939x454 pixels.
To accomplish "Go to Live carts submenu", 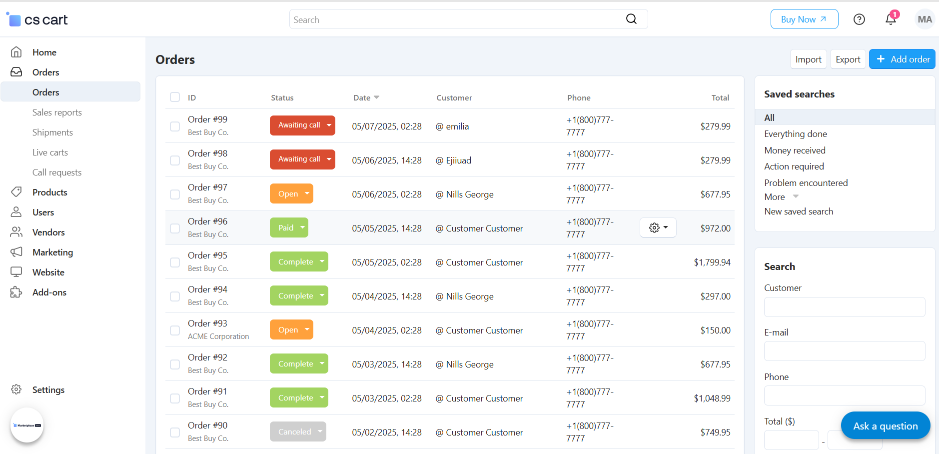I will (x=50, y=152).
